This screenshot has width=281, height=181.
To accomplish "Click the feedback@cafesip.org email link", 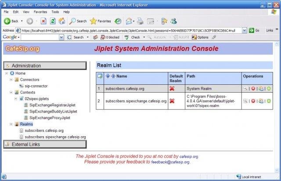I will [170, 162].
